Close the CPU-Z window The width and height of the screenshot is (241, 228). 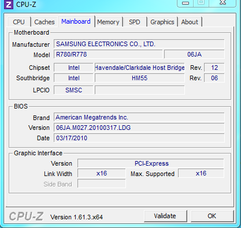[x=223, y=3]
